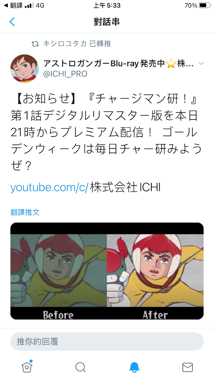The image size is (214, 380).
Task: Tap the battery indicator in status bar
Action: tap(205, 5)
